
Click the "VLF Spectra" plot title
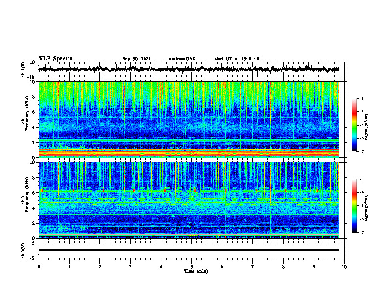point(55,59)
